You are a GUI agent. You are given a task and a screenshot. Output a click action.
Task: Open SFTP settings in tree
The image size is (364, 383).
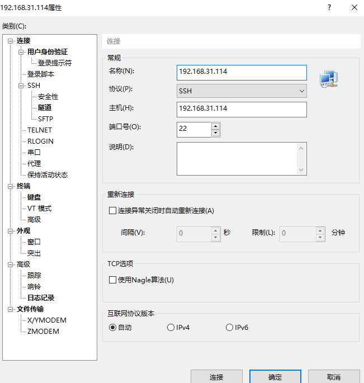[45, 119]
